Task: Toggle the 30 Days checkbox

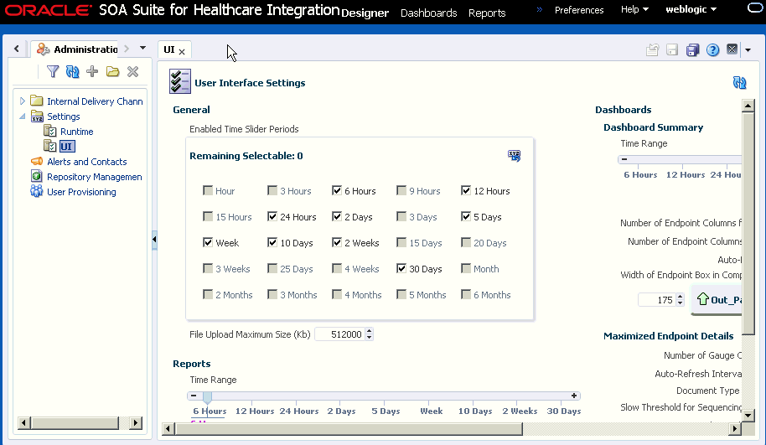Action: click(401, 268)
